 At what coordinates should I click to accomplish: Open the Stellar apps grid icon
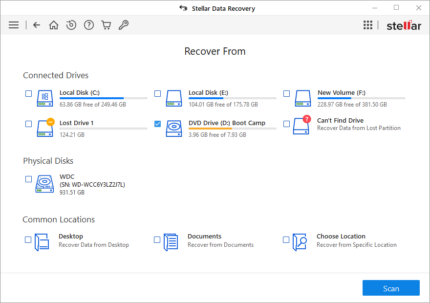coord(368,25)
